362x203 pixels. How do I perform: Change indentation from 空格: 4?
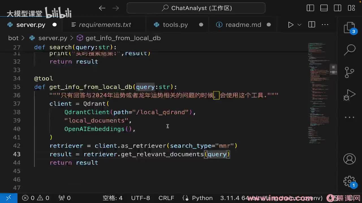coord(113,198)
